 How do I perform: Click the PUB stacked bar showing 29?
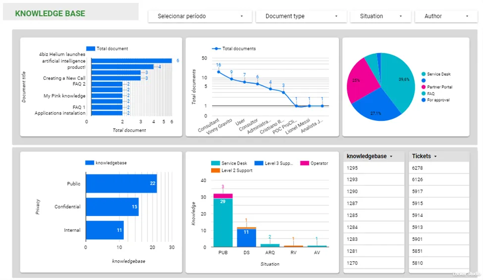coord(223,223)
